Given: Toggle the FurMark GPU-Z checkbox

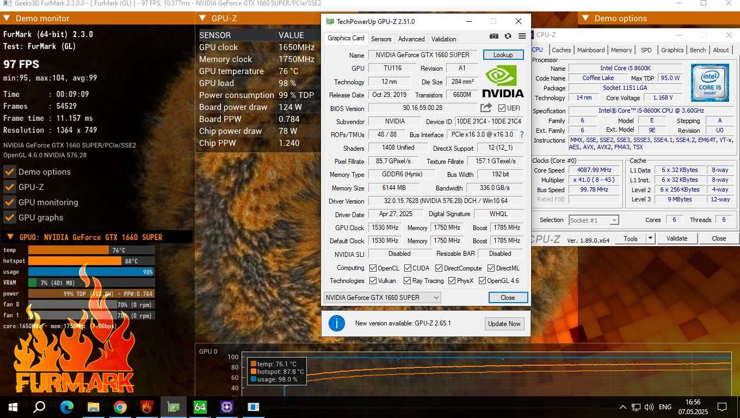Looking at the screenshot, I should tap(9, 187).
